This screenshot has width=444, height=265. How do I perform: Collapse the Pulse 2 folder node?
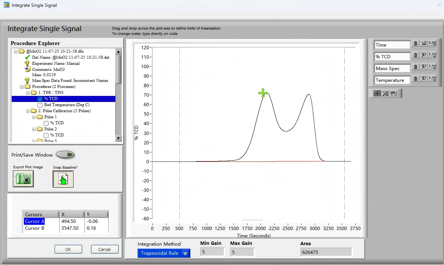point(34,129)
